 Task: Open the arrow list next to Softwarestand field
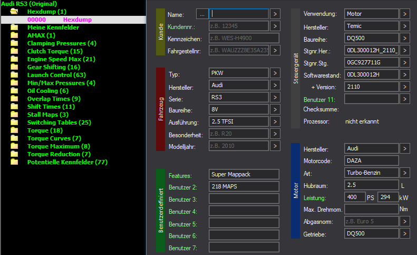pyautogui.click(x=404, y=74)
